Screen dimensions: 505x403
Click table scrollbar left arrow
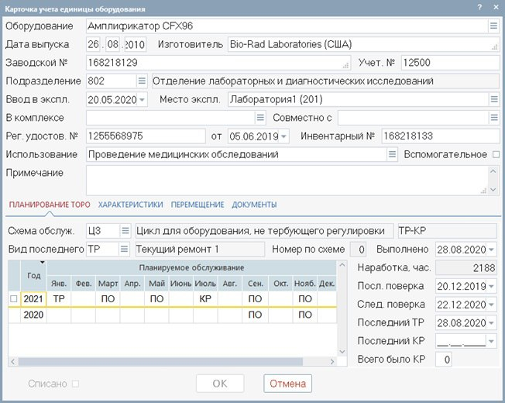coord(13,362)
